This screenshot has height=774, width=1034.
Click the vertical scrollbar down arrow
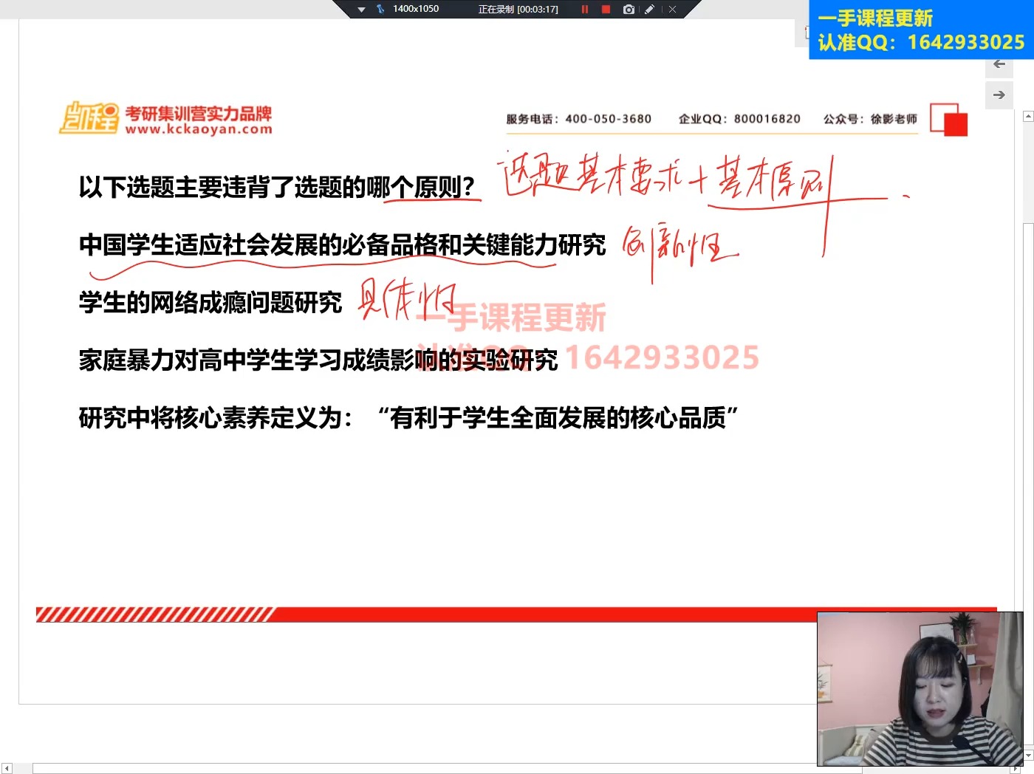pyautogui.click(x=1028, y=756)
